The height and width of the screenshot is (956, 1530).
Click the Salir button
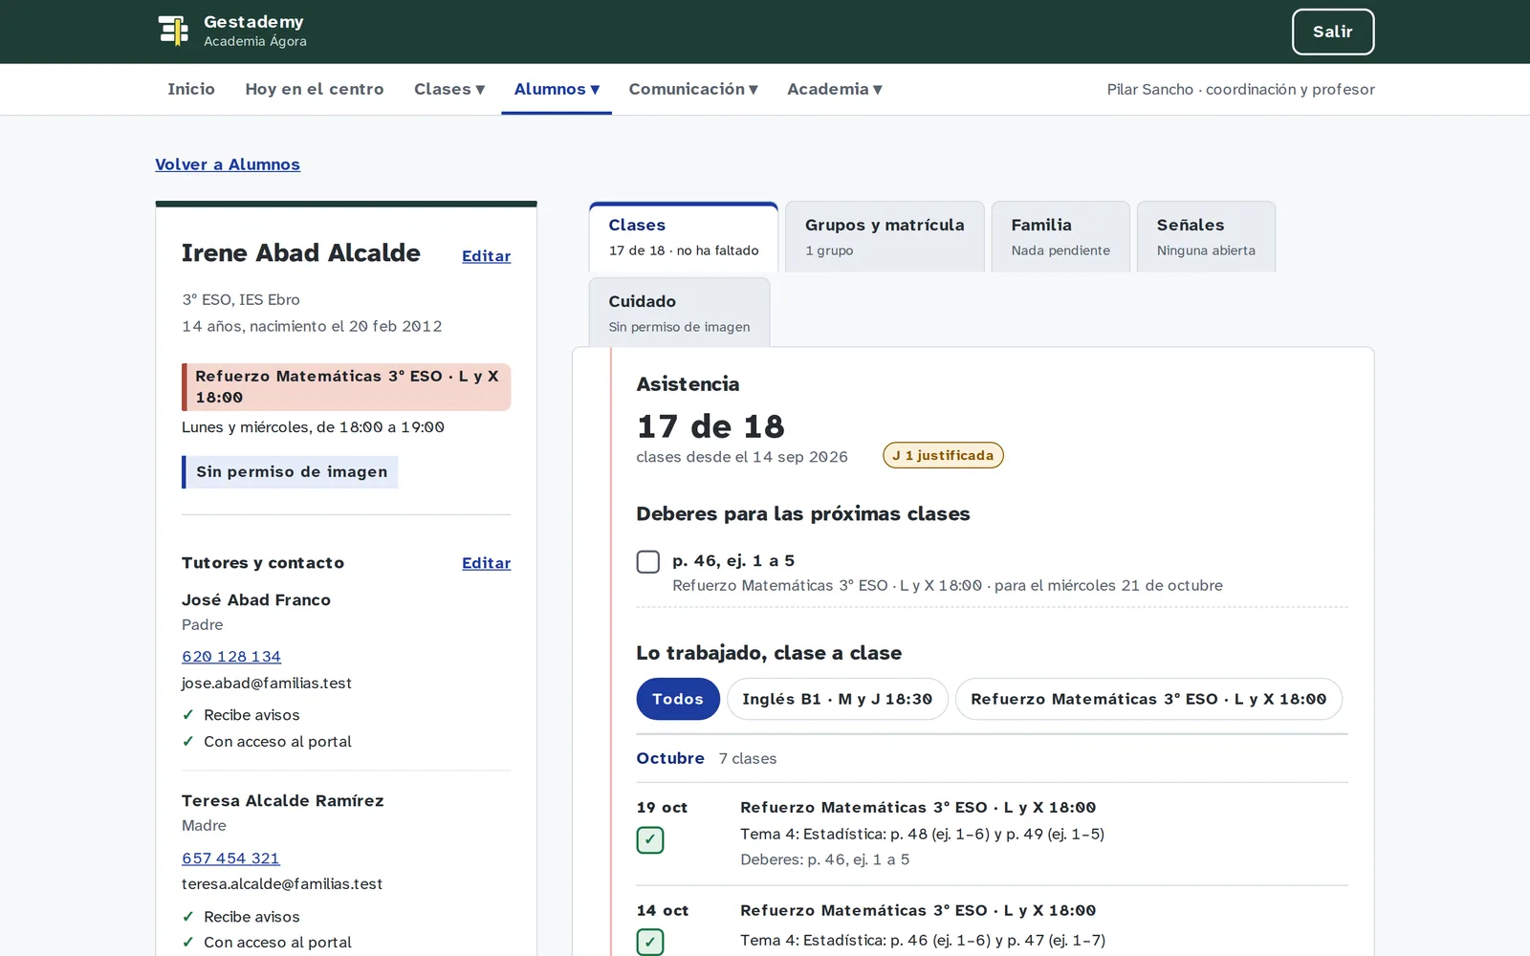(1333, 32)
